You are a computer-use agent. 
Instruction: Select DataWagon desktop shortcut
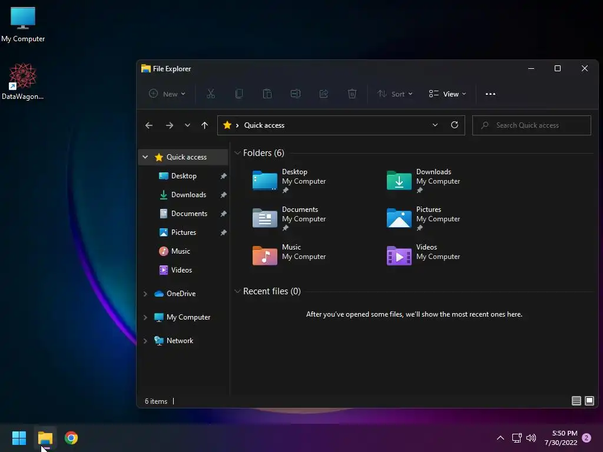23,81
